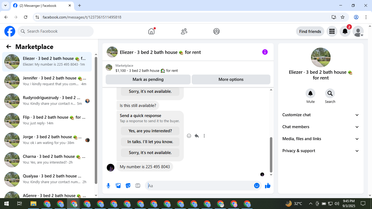Expand the Privacy & support section

click(321, 151)
